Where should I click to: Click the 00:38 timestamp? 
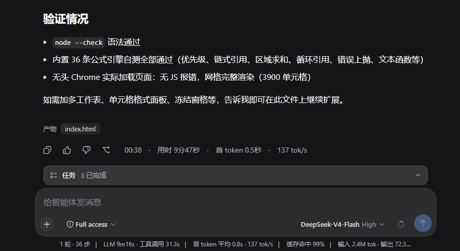pos(133,150)
